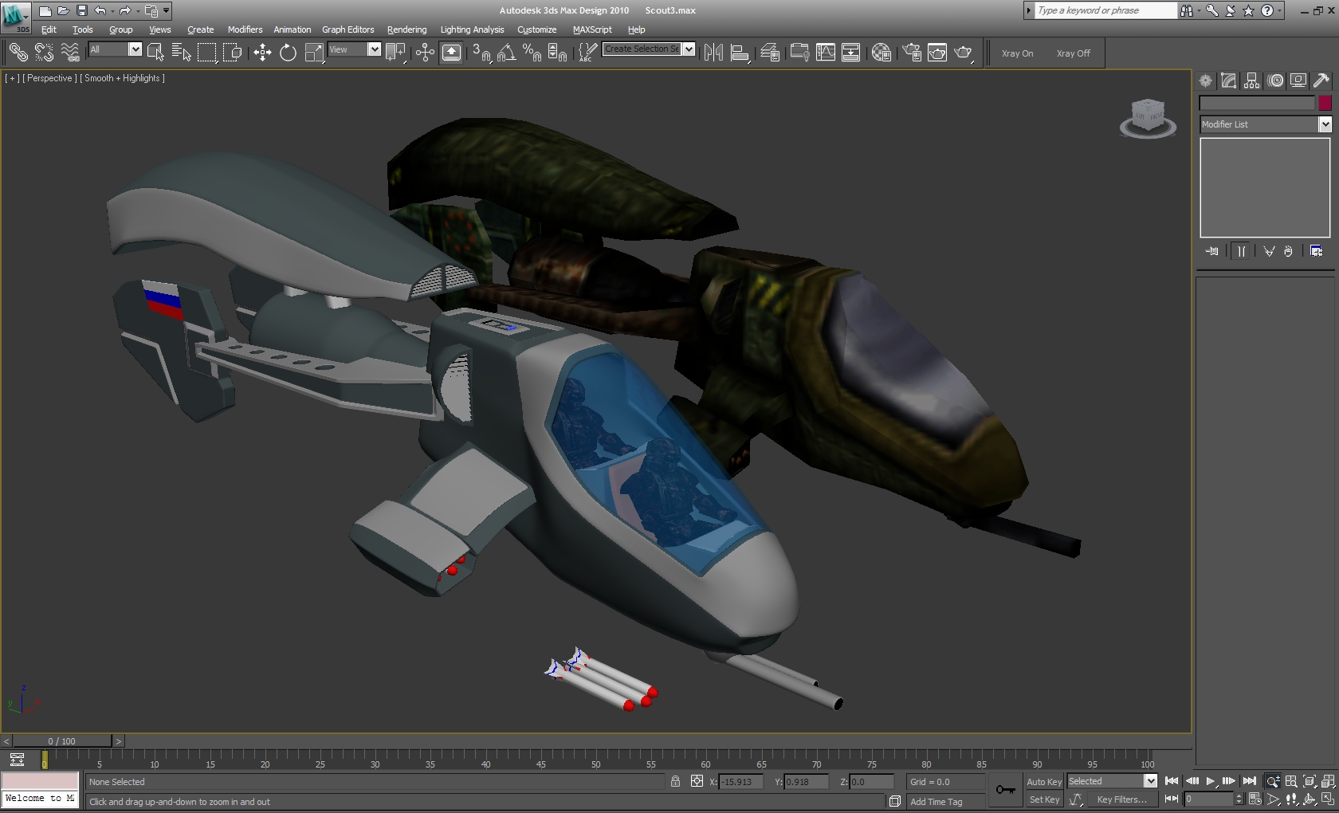Image resolution: width=1339 pixels, height=813 pixels.
Task: Open the View reference coordinate dropdown
Action: click(374, 49)
